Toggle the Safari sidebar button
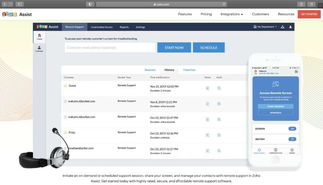323x185 pixels. [20, 4]
